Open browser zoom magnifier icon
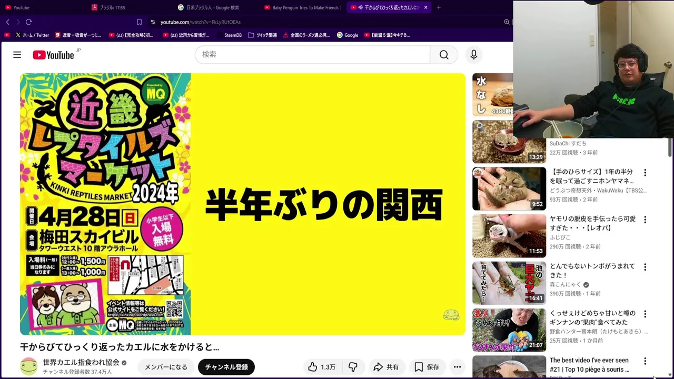The width and height of the screenshot is (674, 379). pyautogui.click(x=507, y=22)
